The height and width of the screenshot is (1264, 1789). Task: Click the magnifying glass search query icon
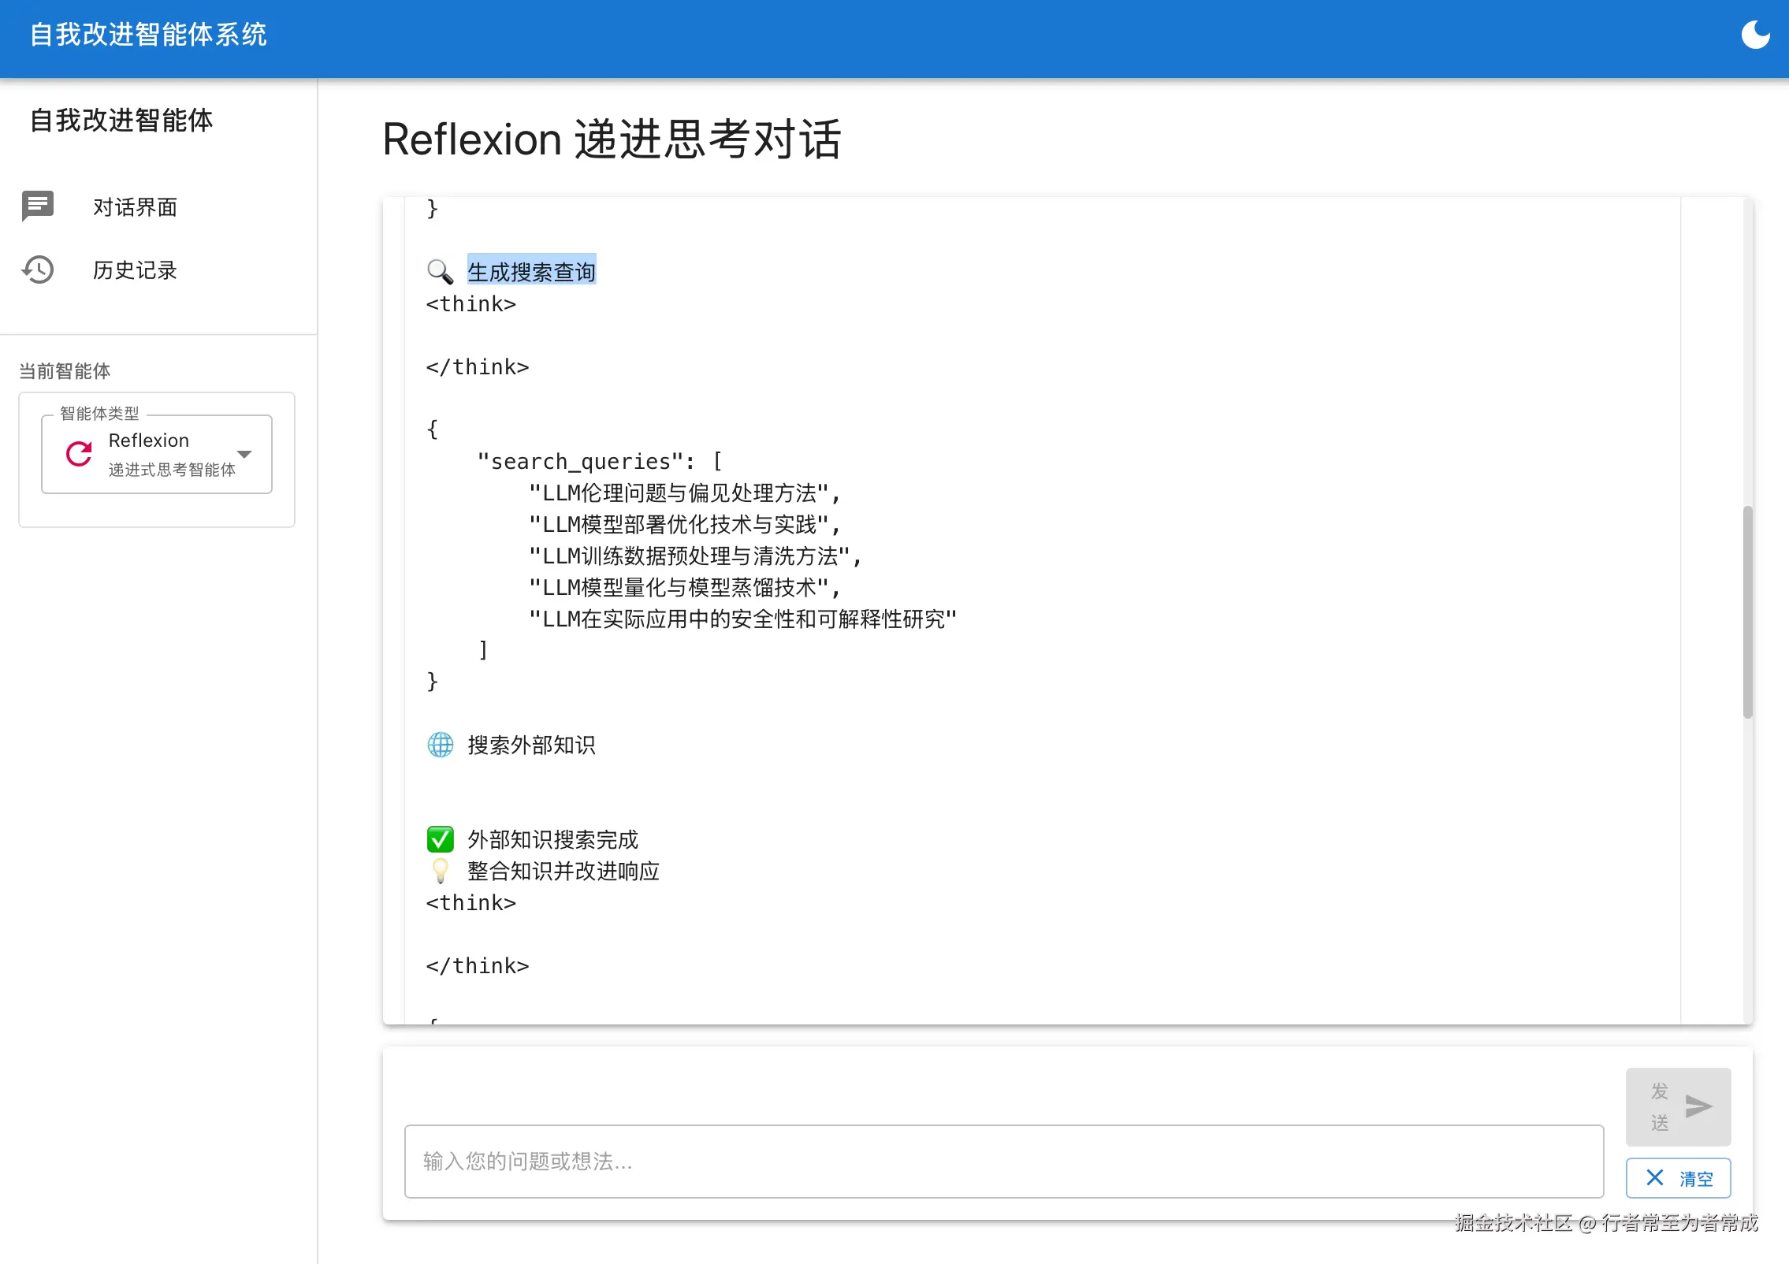pyautogui.click(x=440, y=272)
